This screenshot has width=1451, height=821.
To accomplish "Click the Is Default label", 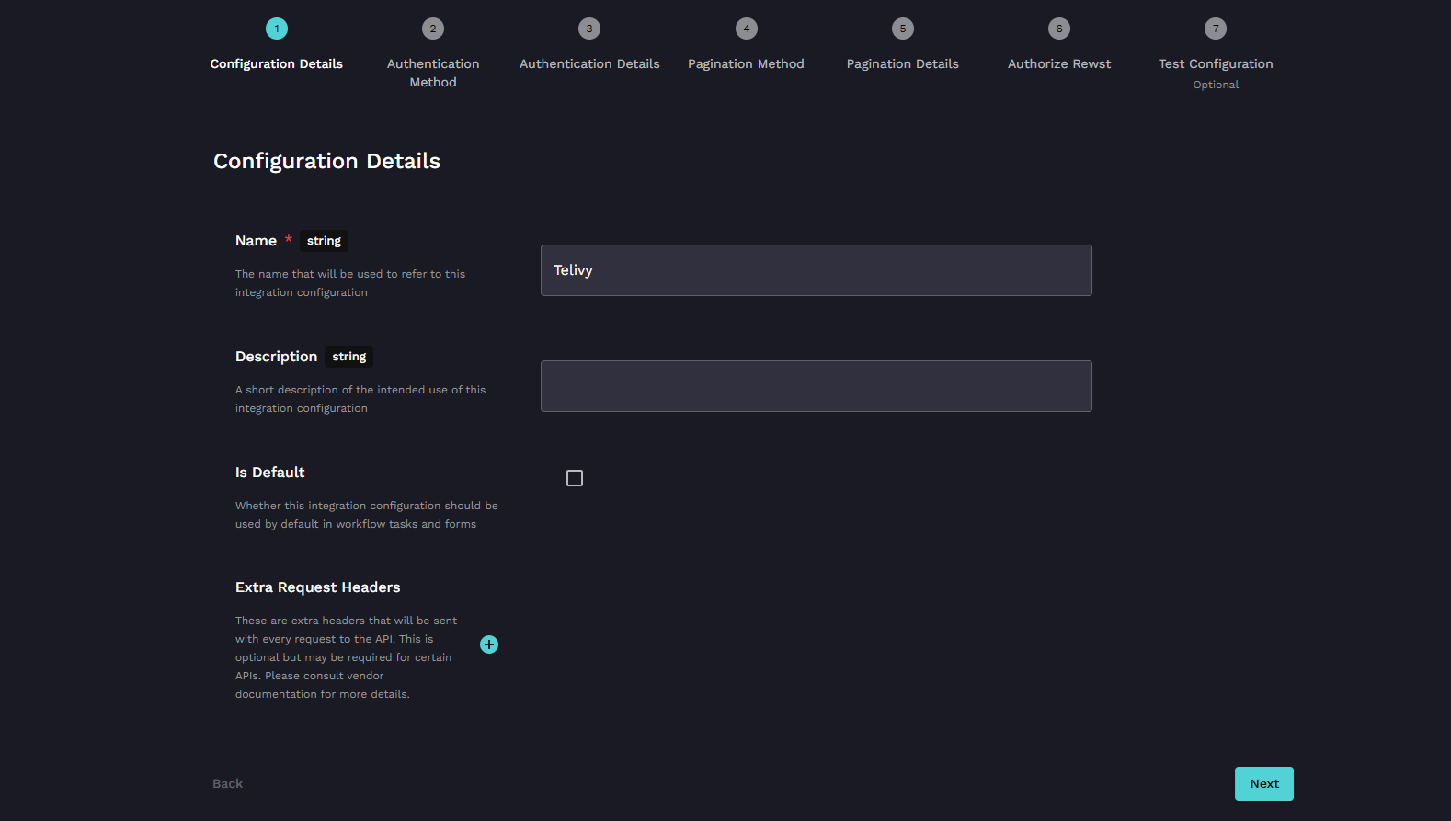I will click(270, 473).
